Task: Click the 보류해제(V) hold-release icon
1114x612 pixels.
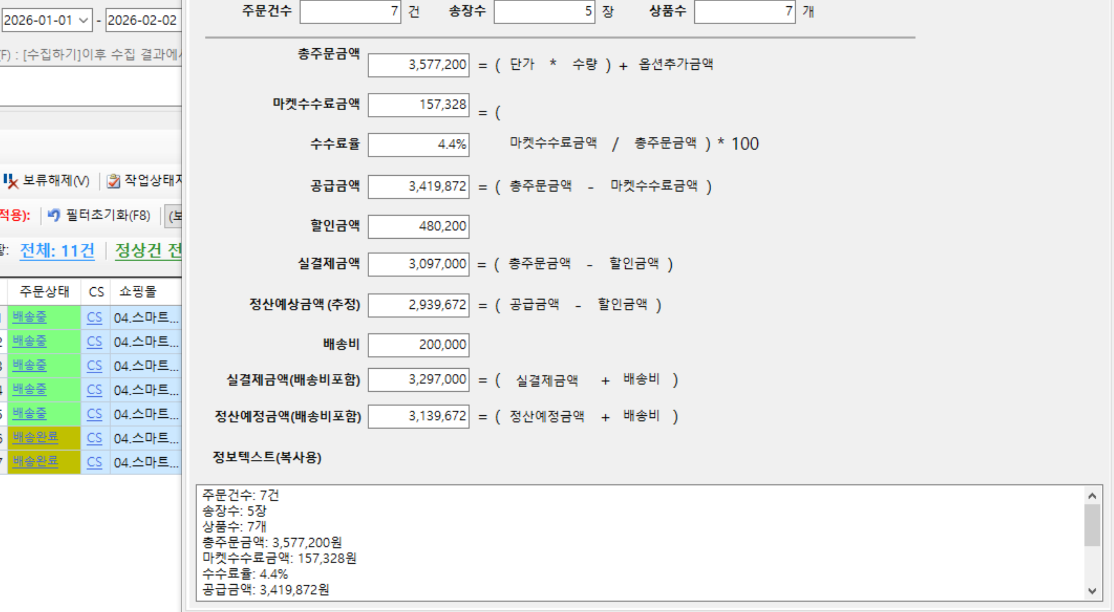Action: pyautogui.click(x=10, y=181)
